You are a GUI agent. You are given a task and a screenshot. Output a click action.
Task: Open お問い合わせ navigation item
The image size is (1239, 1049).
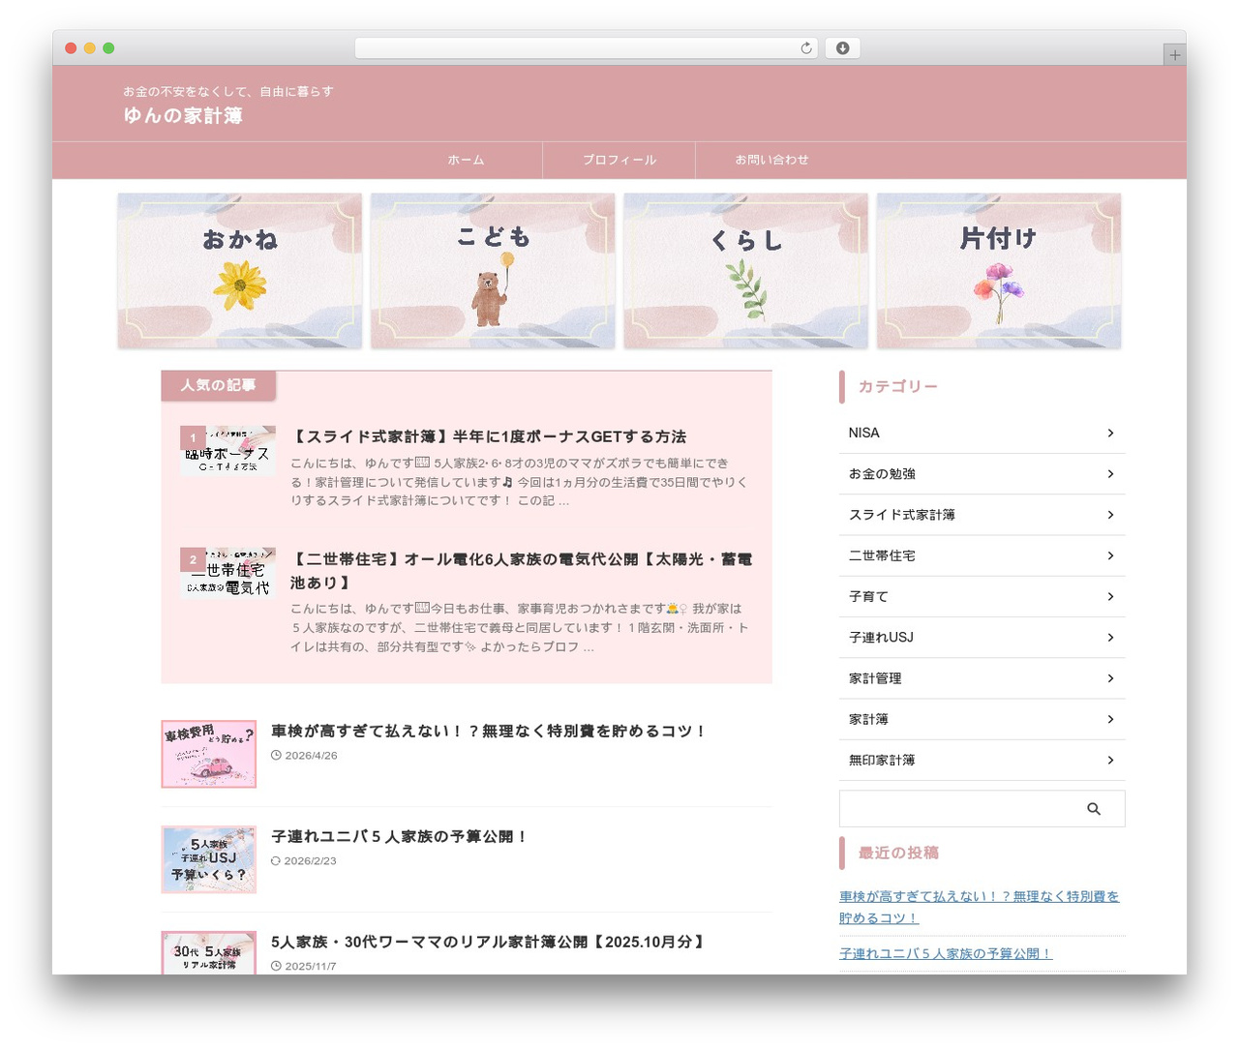(771, 161)
